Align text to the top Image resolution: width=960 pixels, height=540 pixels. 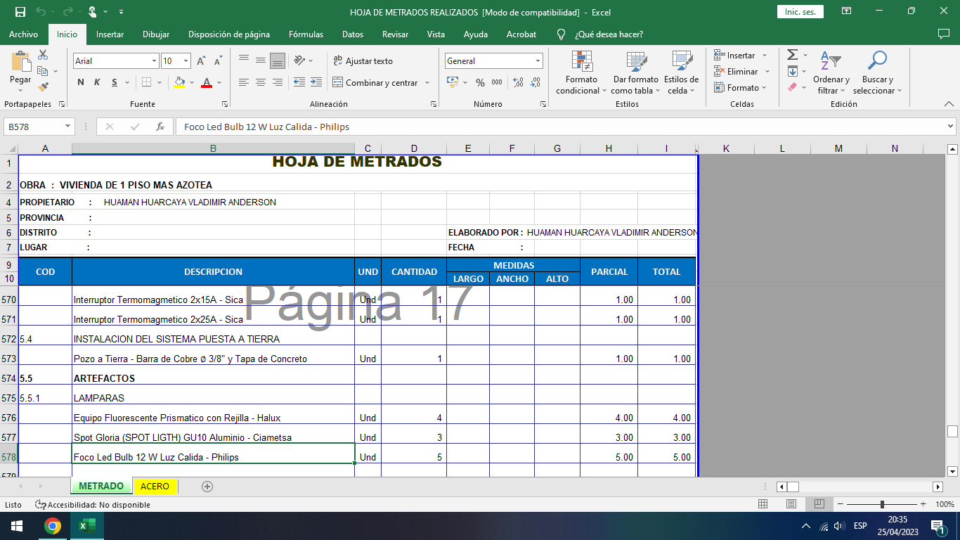pos(244,60)
